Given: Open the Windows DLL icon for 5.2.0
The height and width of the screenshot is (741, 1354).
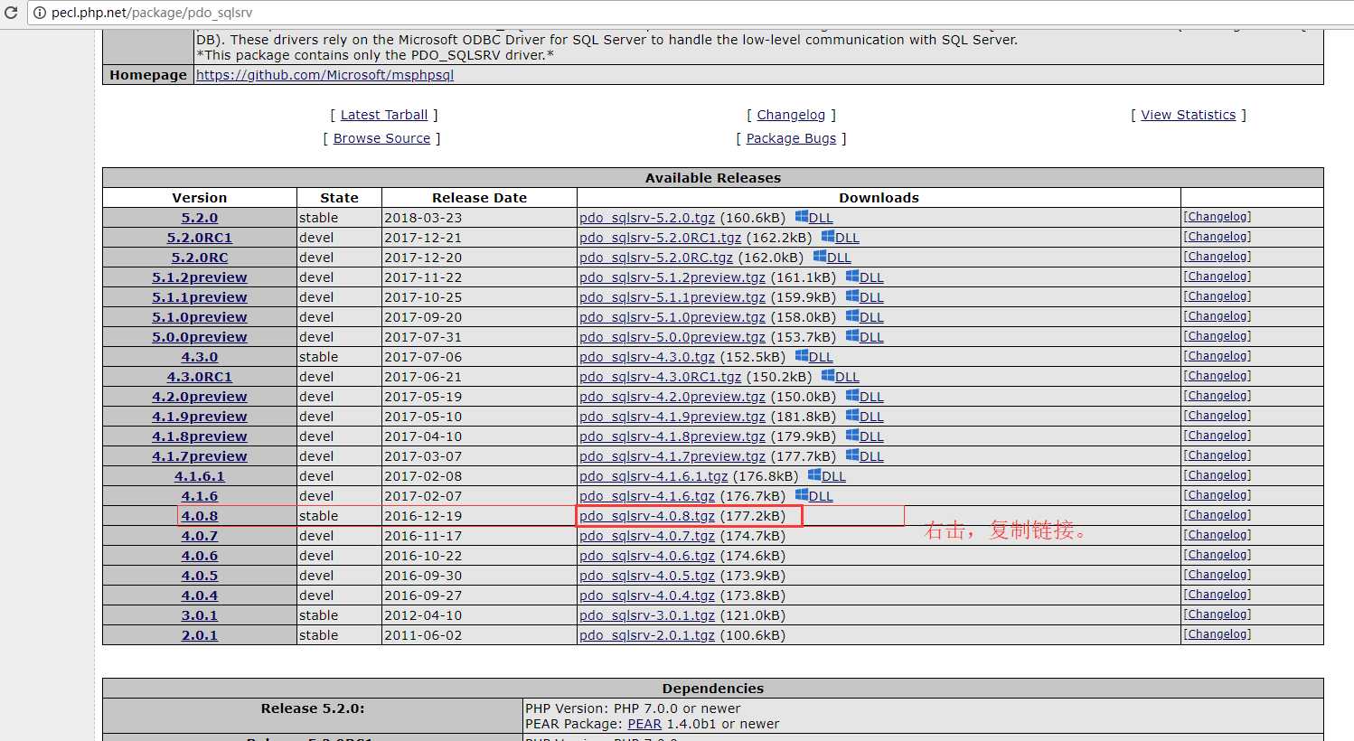Looking at the screenshot, I should pos(801,217).
